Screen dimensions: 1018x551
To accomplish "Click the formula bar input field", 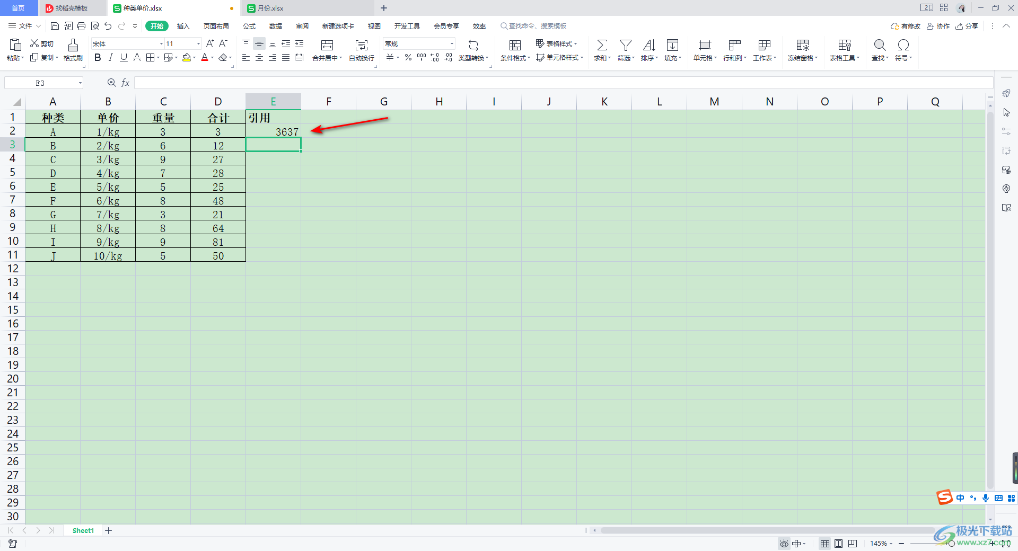I will point(563,83).
